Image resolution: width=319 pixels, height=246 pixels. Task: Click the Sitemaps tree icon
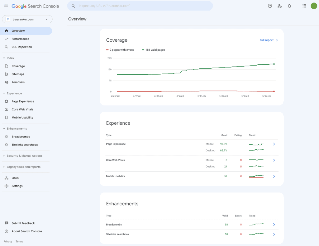coord(7,74)
